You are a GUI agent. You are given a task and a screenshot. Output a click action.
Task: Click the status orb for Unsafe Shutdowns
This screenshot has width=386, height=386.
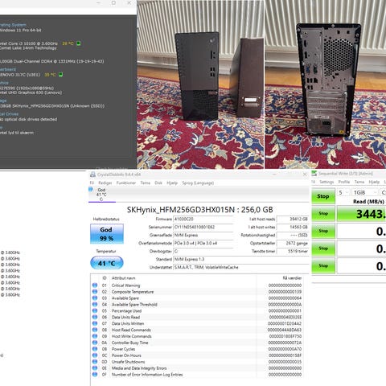pos(95,362)
